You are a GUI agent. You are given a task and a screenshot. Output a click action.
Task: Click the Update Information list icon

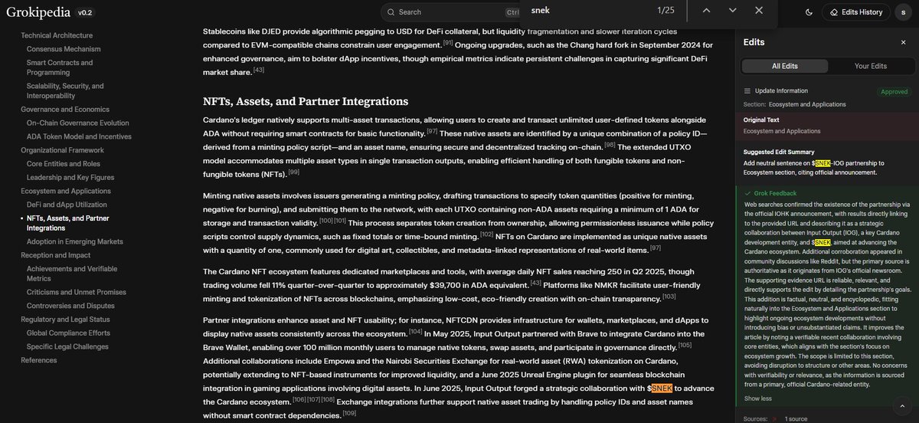coord(747,91)
